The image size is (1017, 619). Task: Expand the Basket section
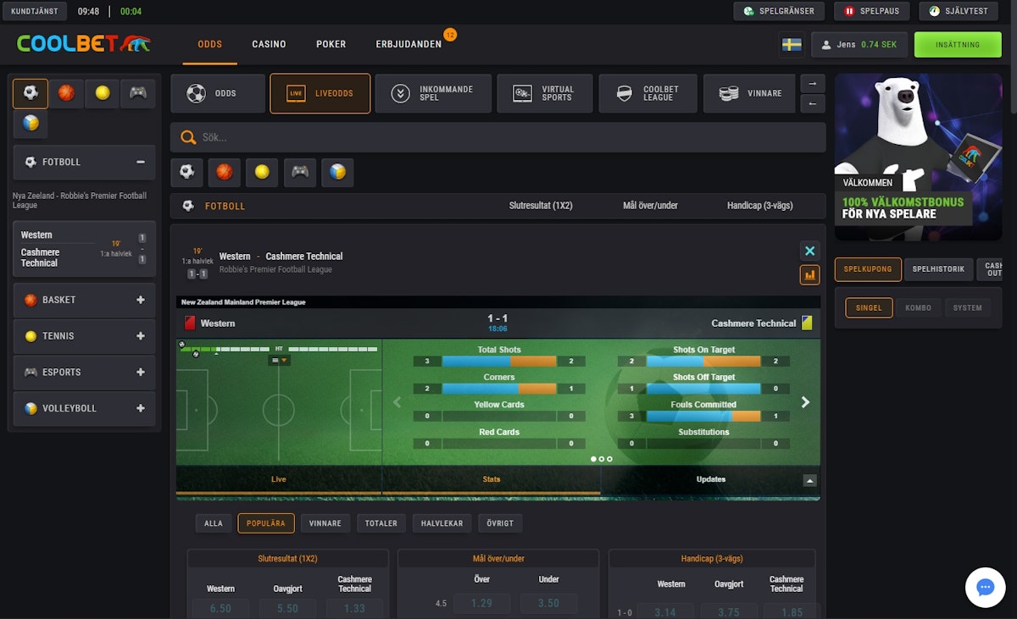(x=141, y=300)
